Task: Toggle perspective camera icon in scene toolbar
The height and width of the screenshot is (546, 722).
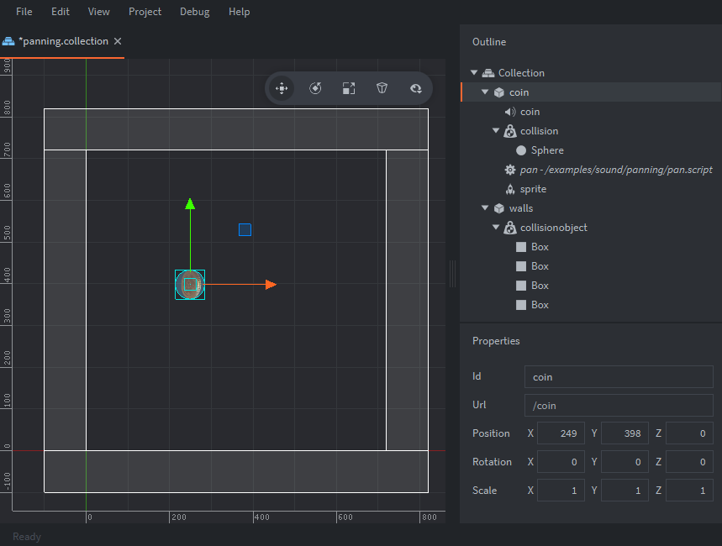Action: point(382,88)
